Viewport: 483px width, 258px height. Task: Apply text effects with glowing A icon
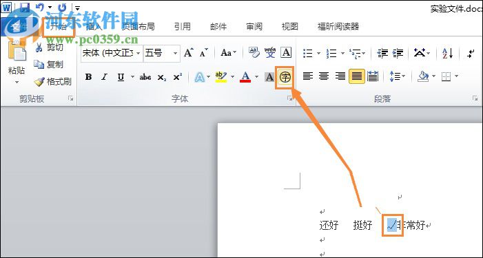200,77
